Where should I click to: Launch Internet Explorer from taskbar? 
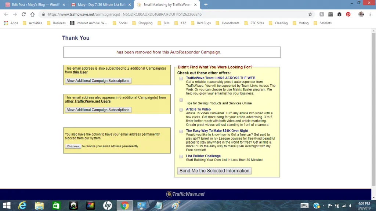click(x=22, y=206)
